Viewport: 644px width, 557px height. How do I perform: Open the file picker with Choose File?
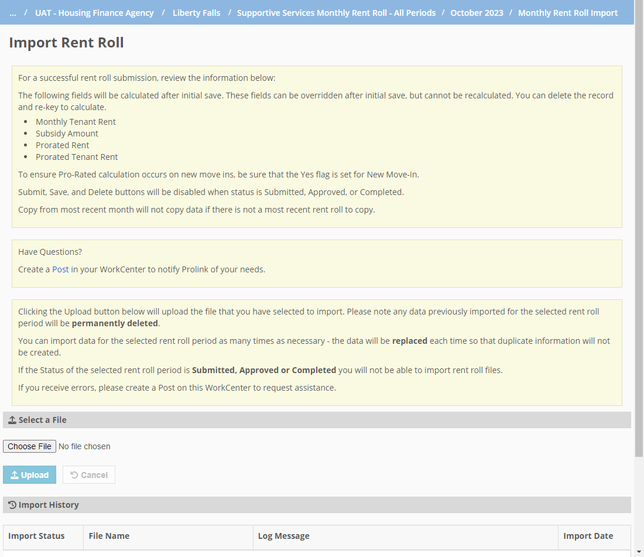coord(29,446)
